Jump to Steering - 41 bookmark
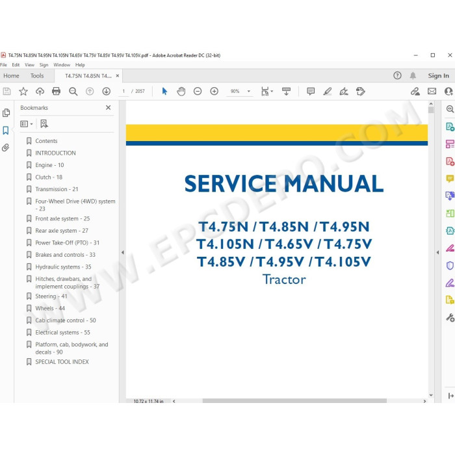455x455 pixels. pyautogui.click(x=51, y=296)
